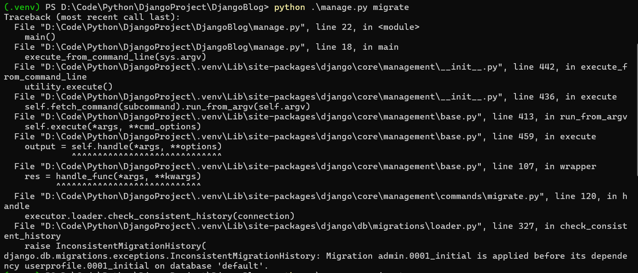
Task: Click the 'migrate' argument in the command
Action: [393, 7]
